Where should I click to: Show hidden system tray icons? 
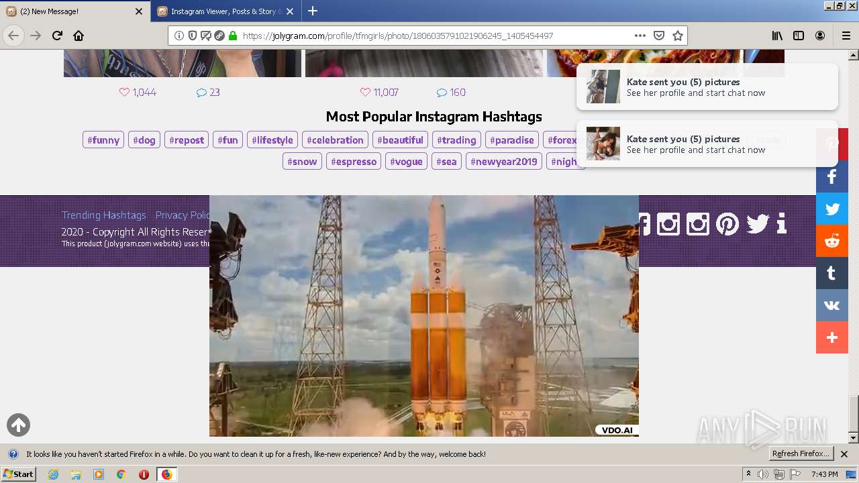[x=748, y=474]
